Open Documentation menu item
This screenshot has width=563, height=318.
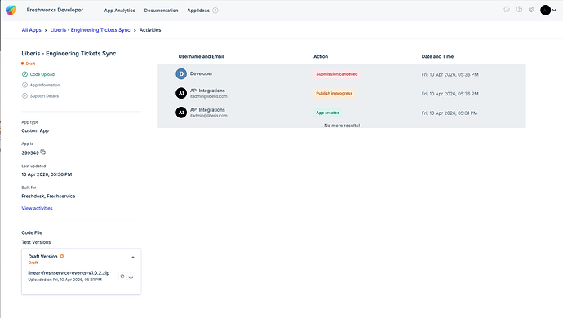click(162, 11)
